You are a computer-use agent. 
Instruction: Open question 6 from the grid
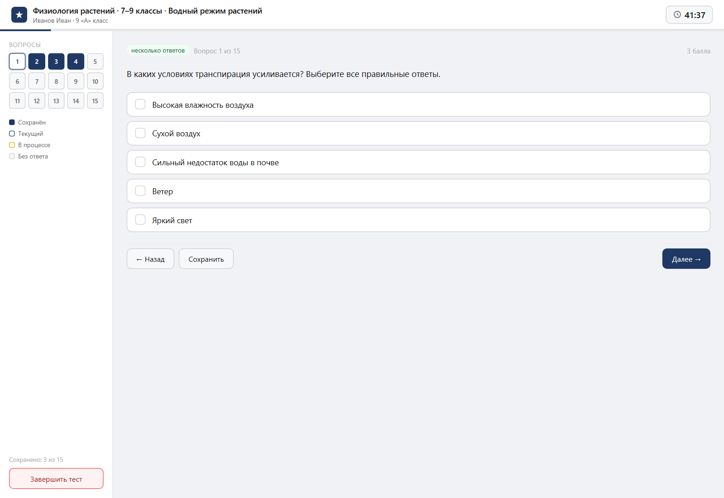pyautogui.click(x=17, y=81)
